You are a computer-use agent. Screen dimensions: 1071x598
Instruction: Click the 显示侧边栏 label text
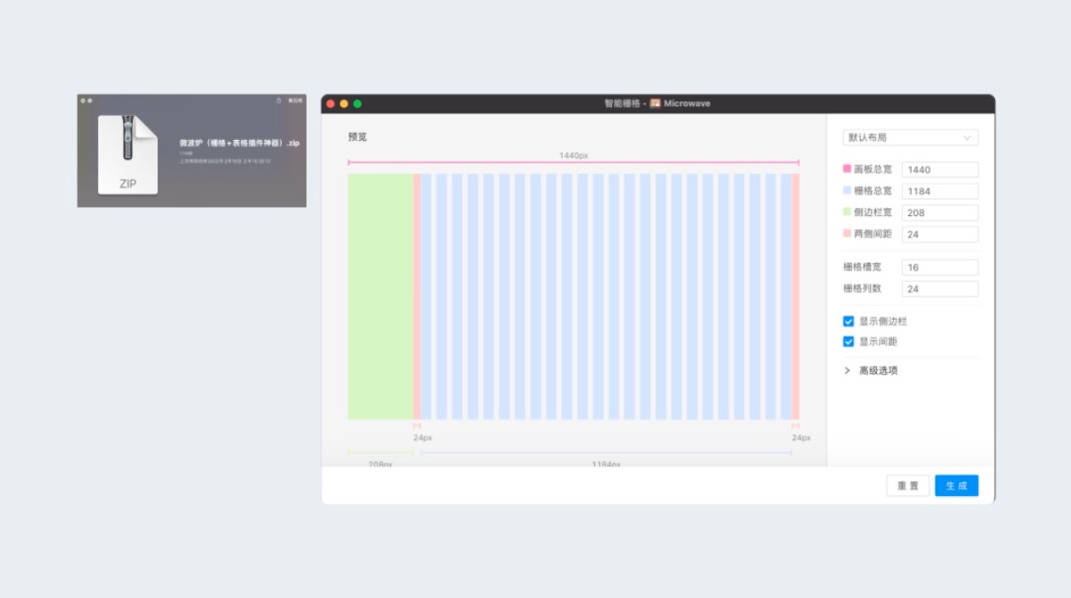[883, 322]
